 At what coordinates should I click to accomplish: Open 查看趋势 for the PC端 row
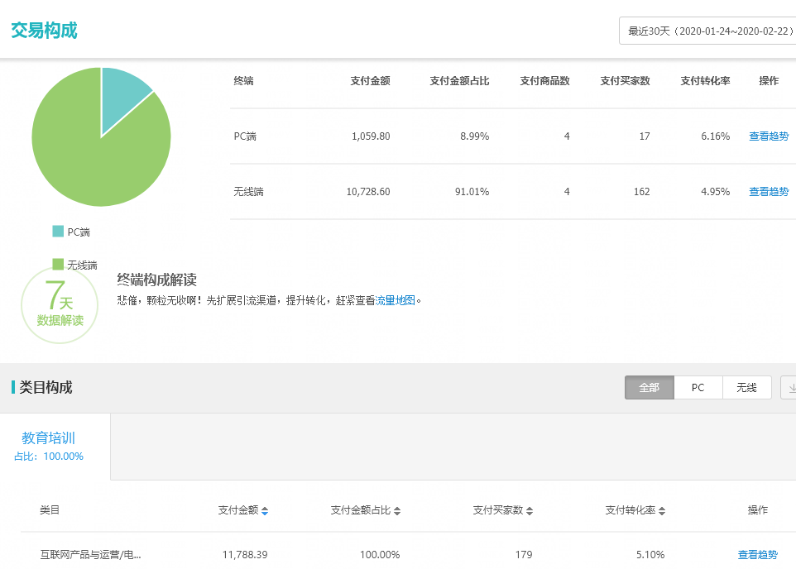coord(768,136)
